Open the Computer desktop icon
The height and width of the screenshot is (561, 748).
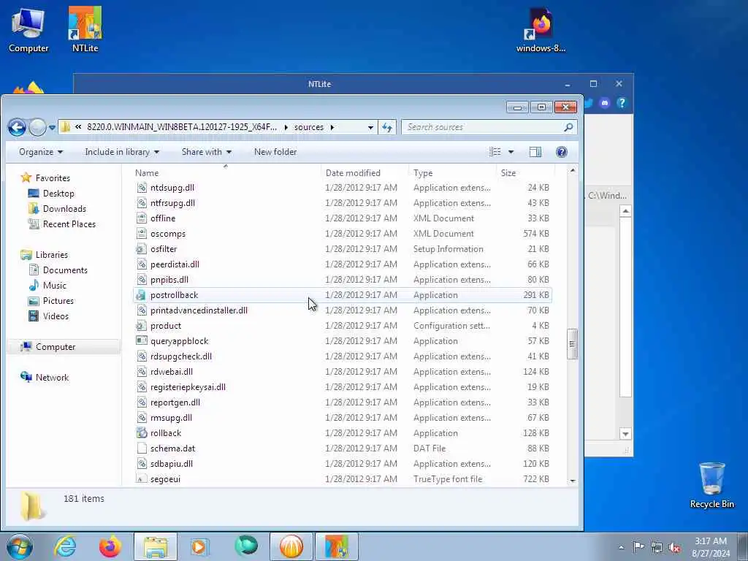[x=28, y=29]
